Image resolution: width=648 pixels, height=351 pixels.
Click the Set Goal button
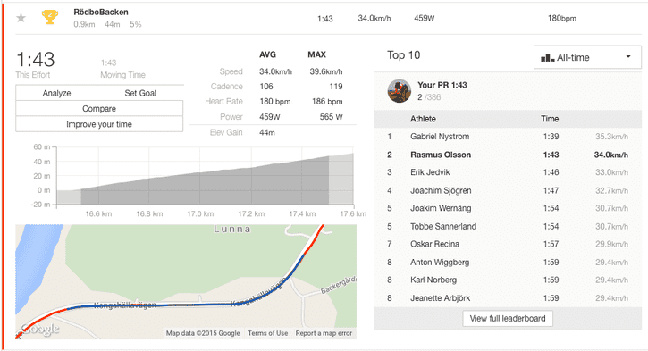pos(140,93)
